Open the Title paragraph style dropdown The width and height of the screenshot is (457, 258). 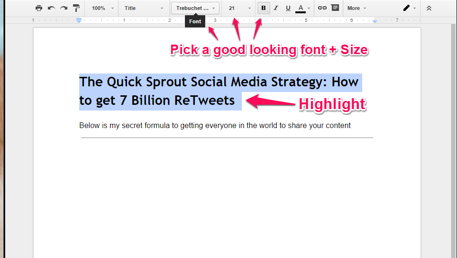tap(144, 8)
